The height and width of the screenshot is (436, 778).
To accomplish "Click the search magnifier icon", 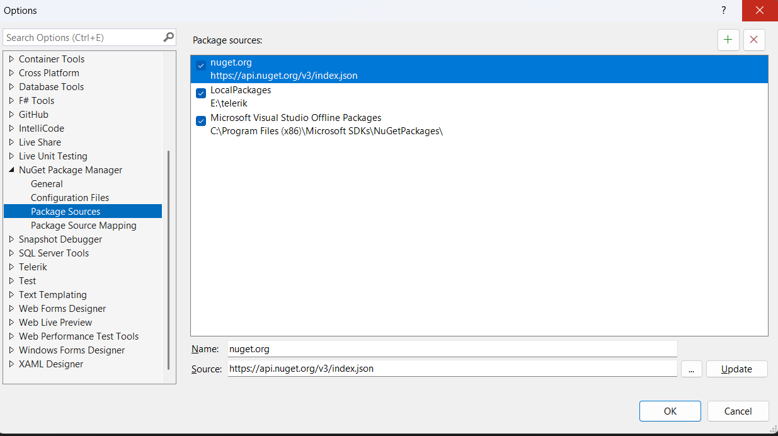I will click(x=168, y=37).
